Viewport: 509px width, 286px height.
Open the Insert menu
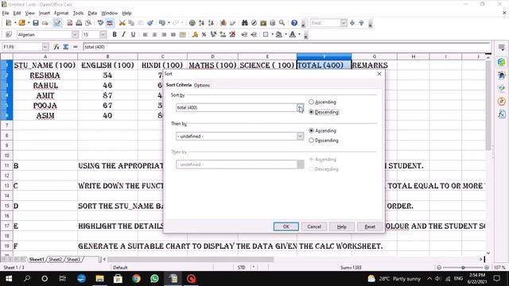tap(45, 14)
